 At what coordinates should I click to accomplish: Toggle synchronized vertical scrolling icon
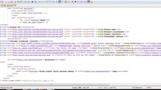(46, 2)
